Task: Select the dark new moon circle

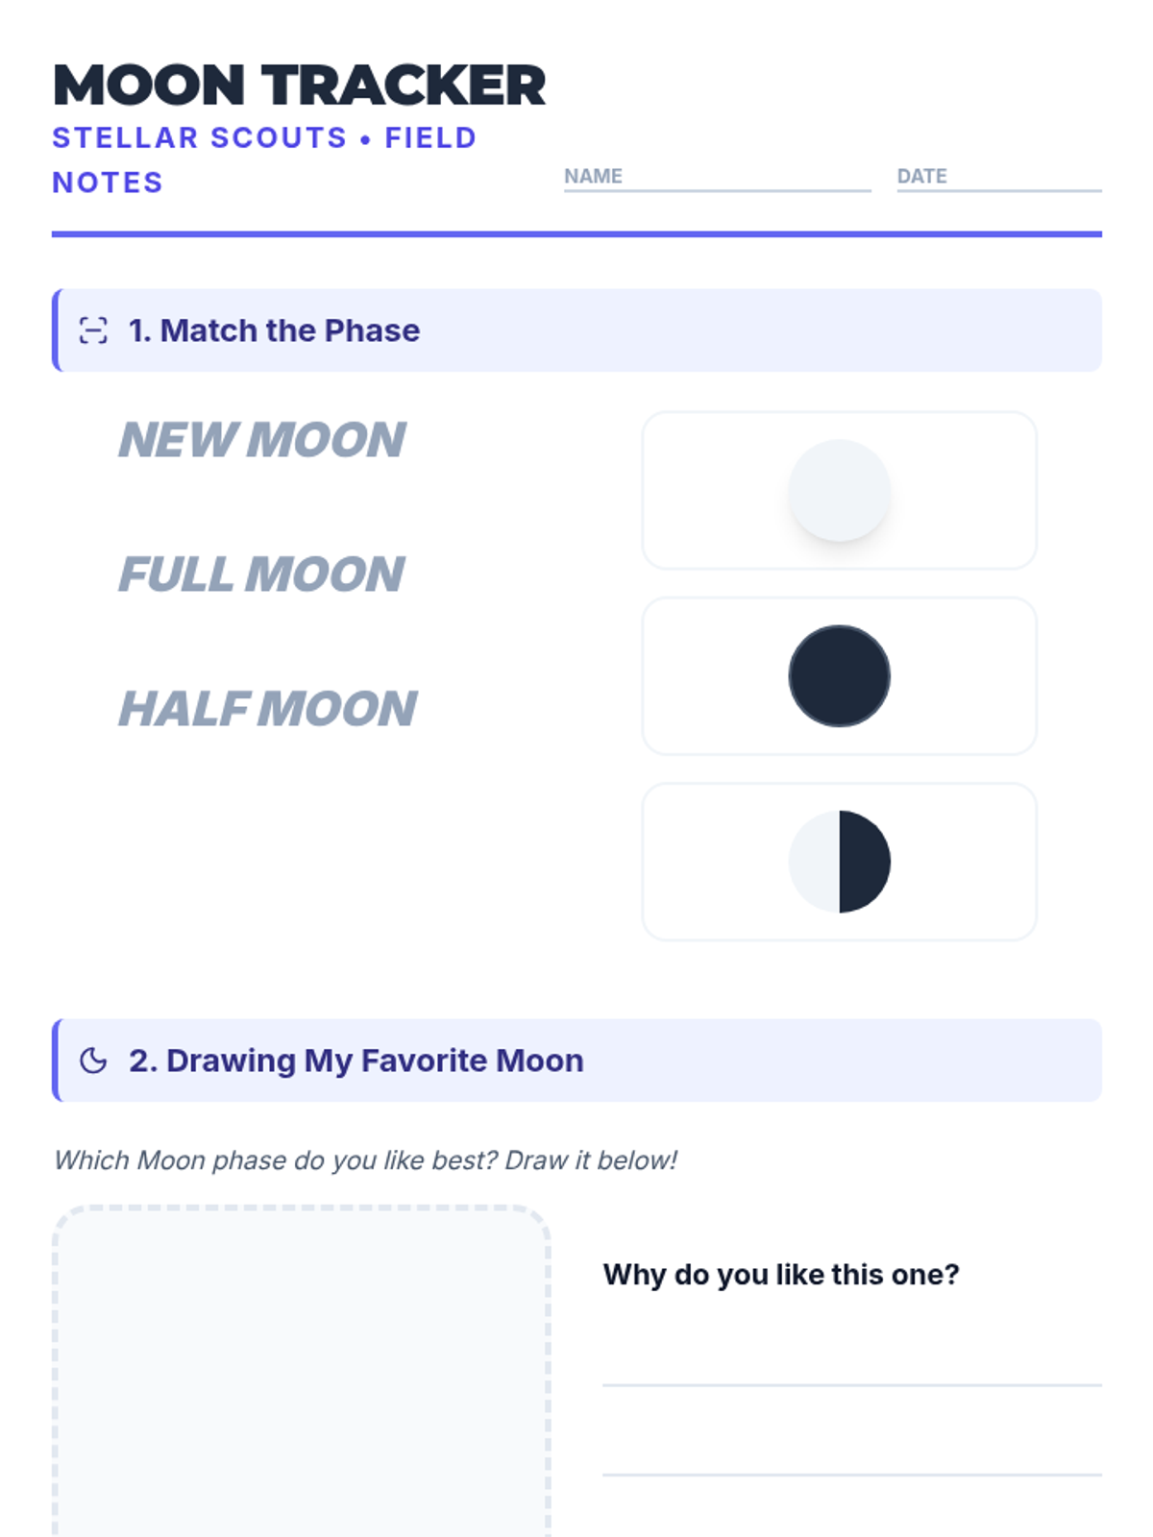Action: point(840,676)
